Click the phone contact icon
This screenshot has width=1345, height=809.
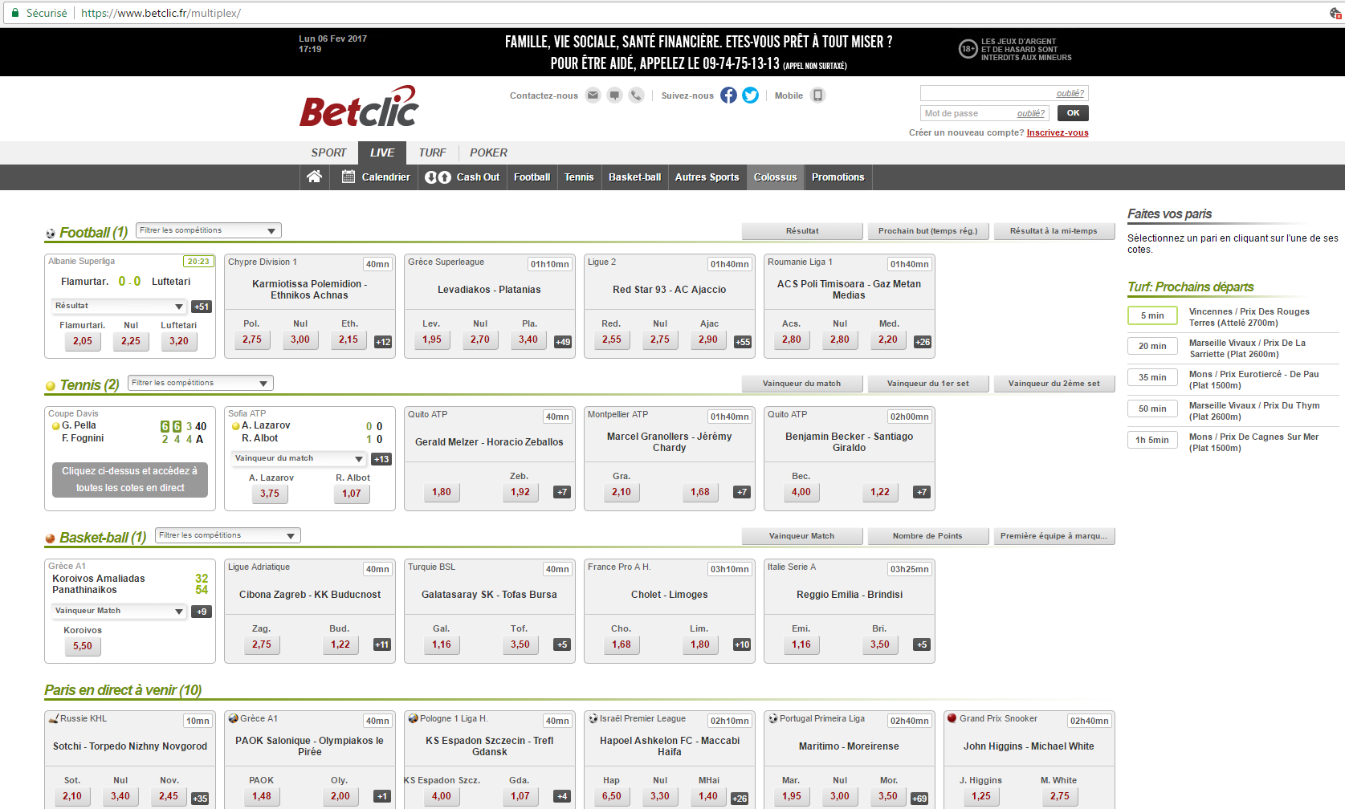click(x=636, y=95)
